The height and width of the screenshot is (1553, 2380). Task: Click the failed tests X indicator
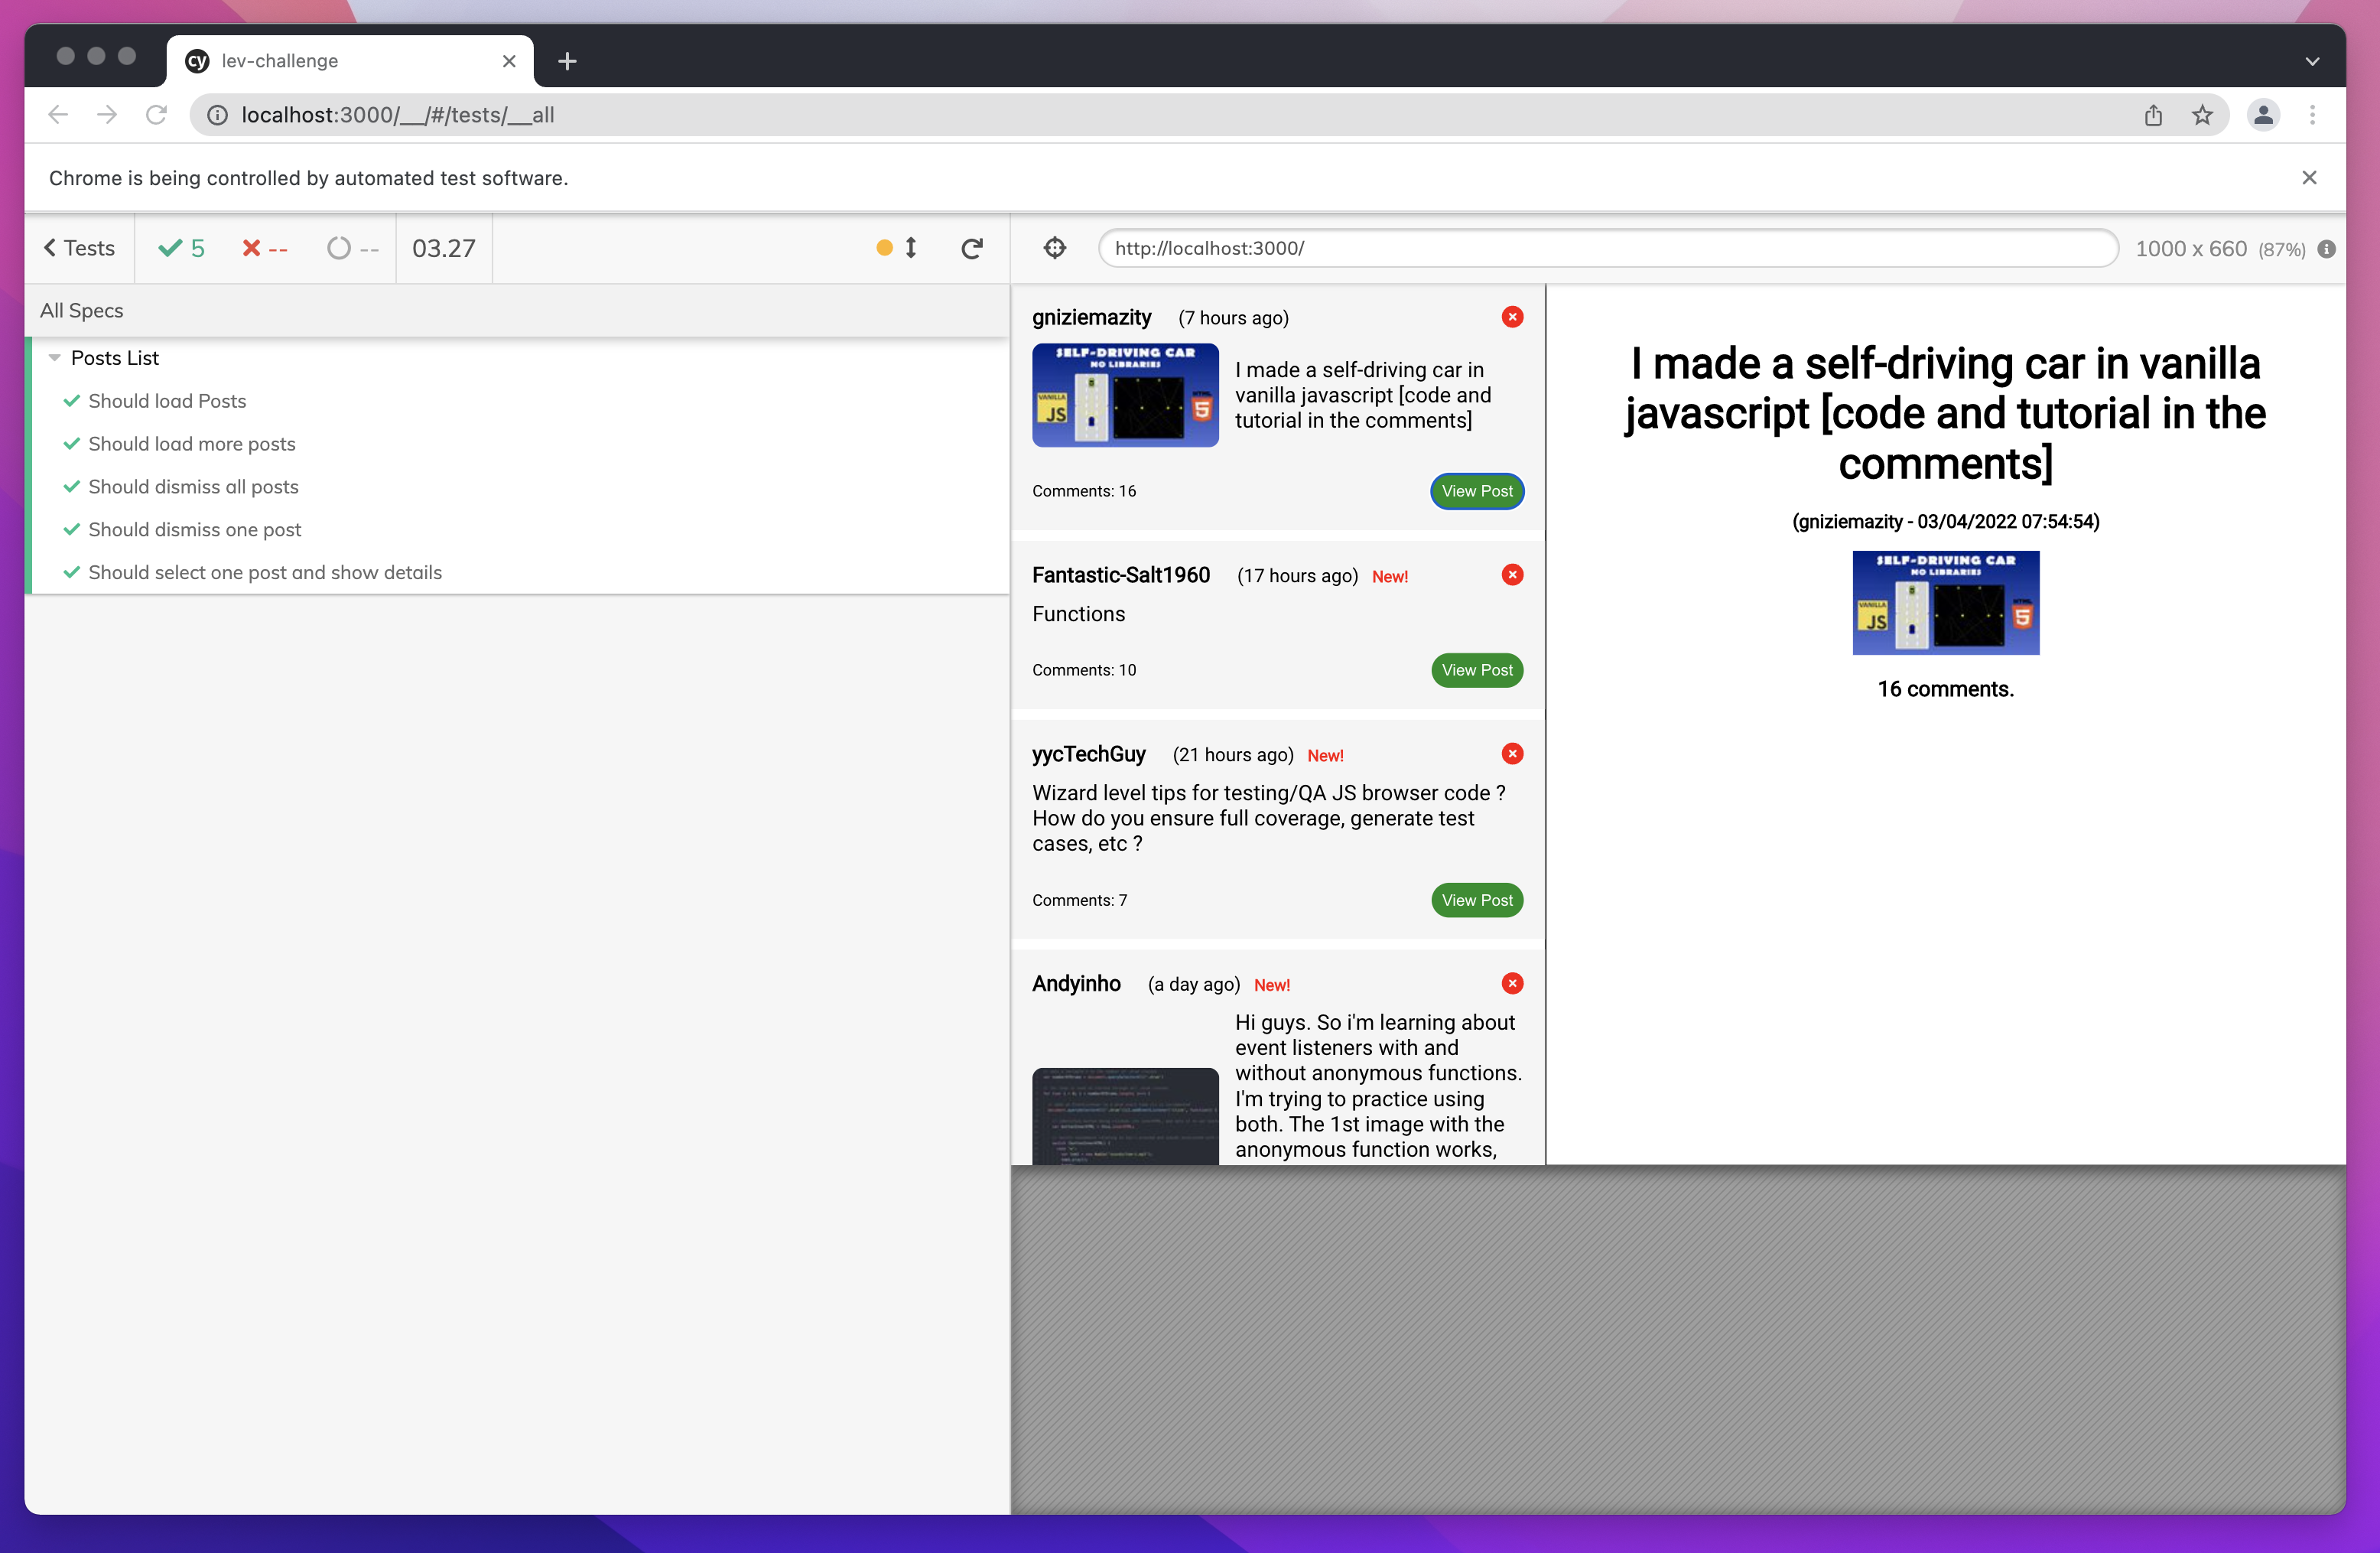[x=263, y=247]
